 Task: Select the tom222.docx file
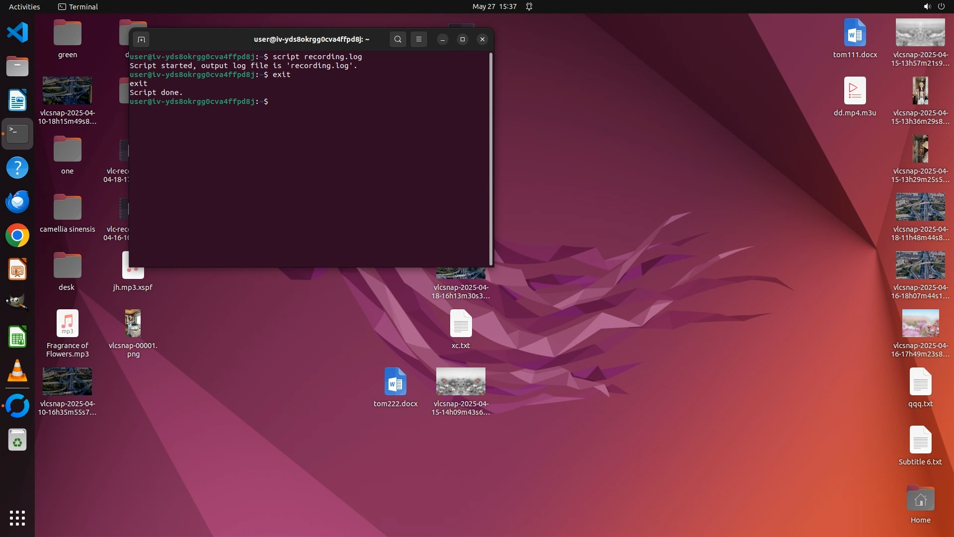point(396,382)
